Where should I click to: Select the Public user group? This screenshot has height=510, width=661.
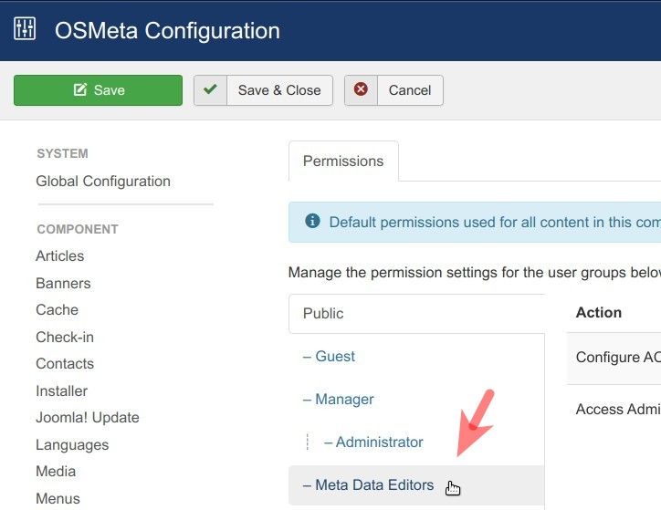tap(416, 314)
